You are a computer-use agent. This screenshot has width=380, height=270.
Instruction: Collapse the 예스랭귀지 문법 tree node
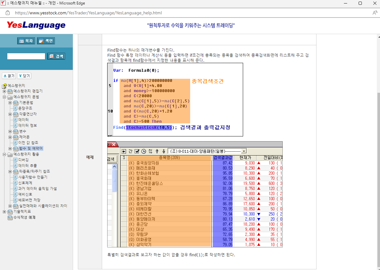tap(4, 97)
